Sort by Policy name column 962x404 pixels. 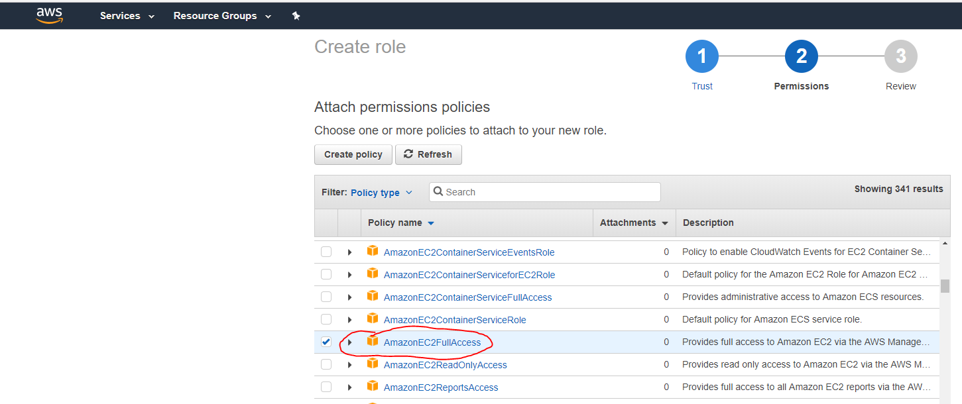tap(401, 223)
